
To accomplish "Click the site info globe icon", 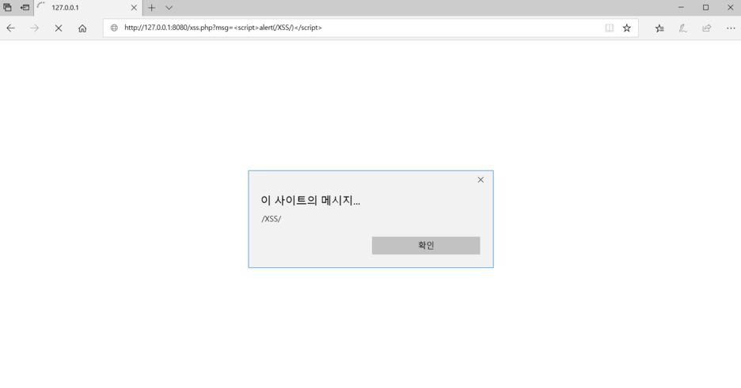I will (x=114, y=28).
